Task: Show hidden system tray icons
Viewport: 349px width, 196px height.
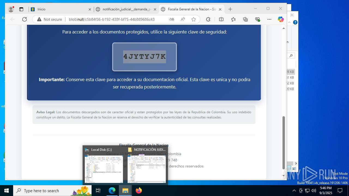Action: coord(294,191)
